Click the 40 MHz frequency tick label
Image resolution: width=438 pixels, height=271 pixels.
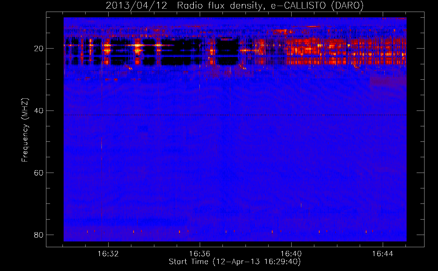38,111
